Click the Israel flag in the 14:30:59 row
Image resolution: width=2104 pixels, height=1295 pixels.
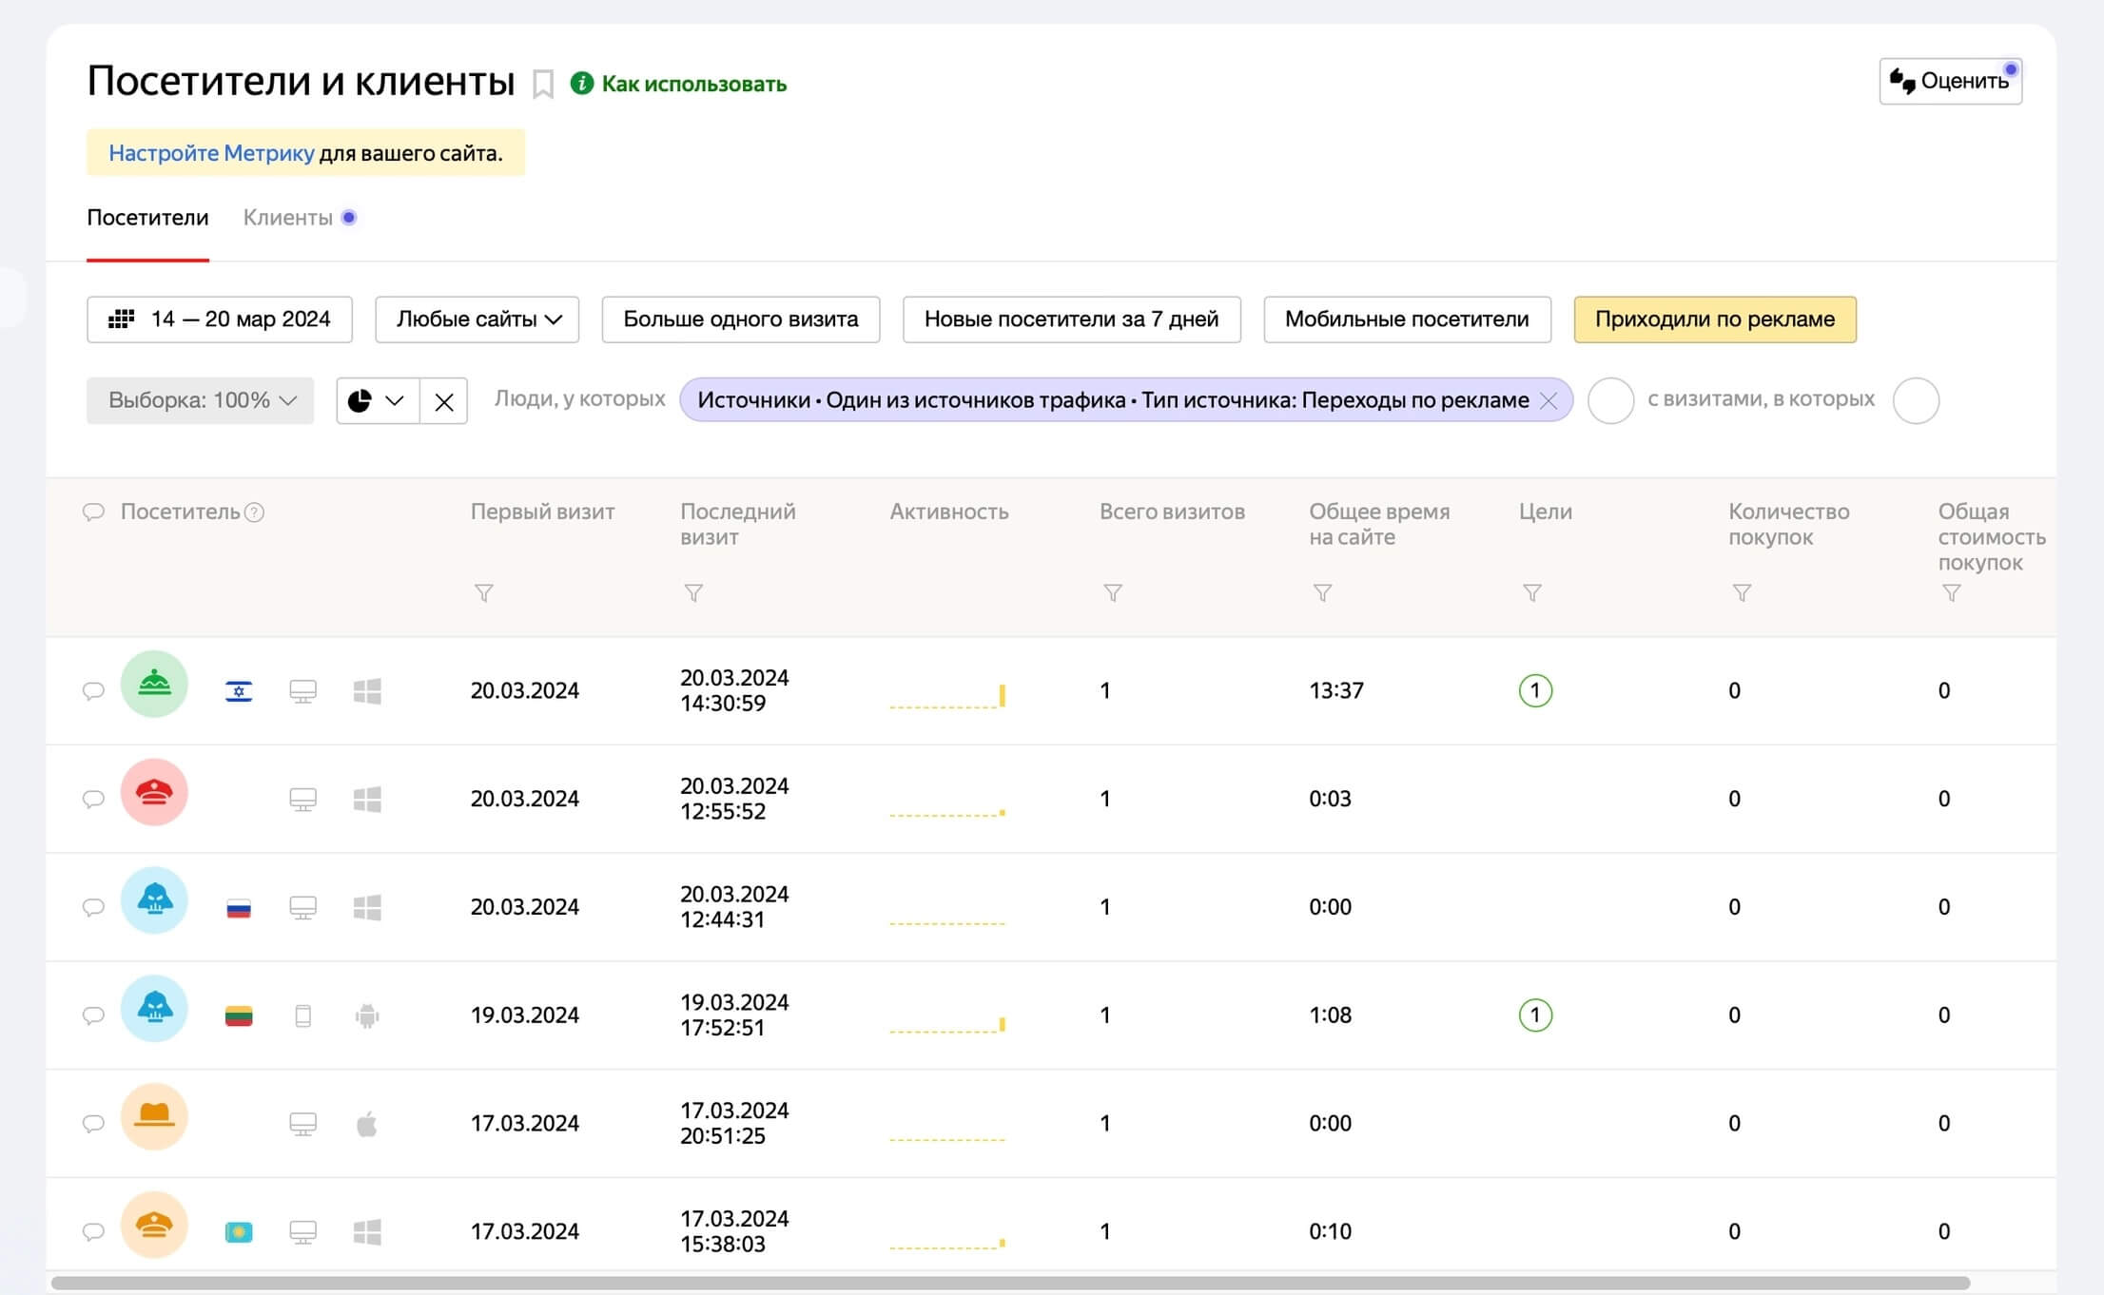point(239,691)
